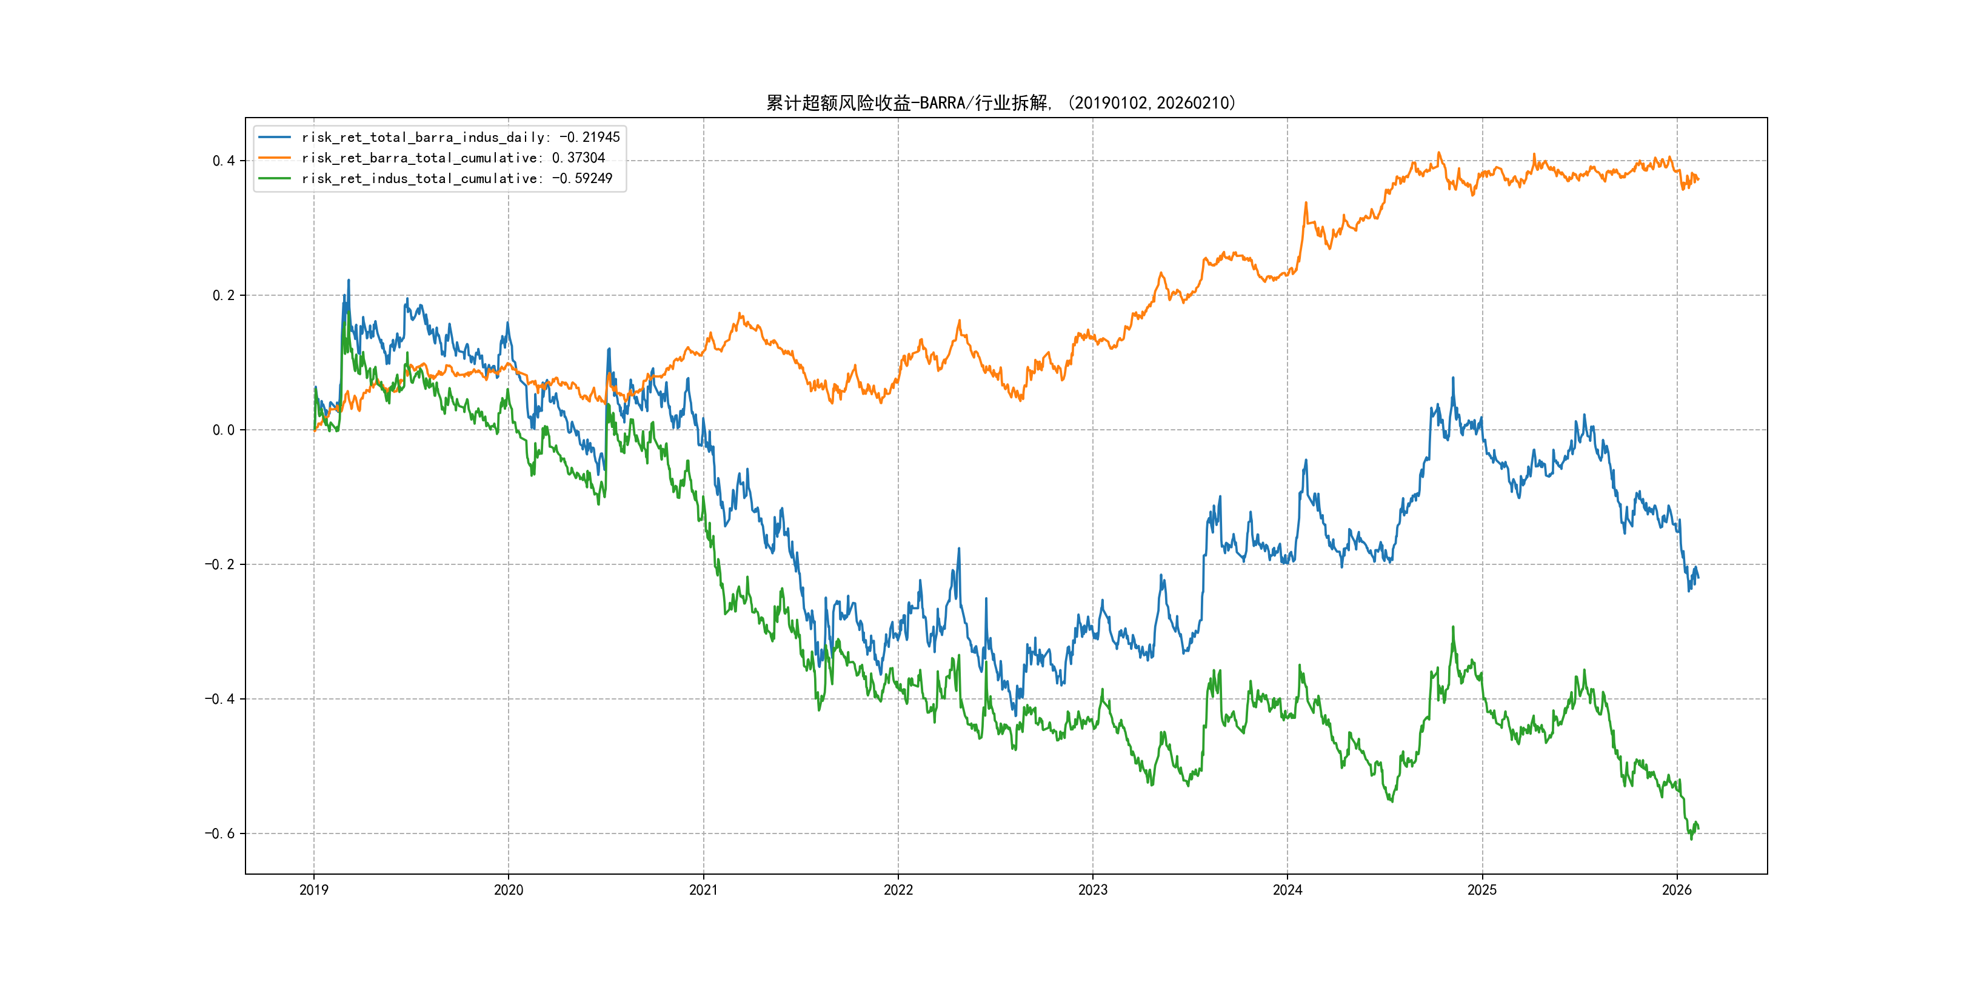Click the orange legend line sample

[x=275, y=158]
